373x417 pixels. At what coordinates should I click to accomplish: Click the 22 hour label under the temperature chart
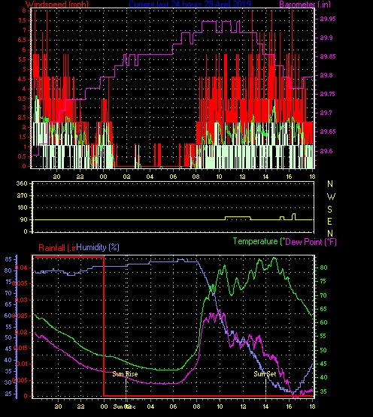[x=81, y=406]
